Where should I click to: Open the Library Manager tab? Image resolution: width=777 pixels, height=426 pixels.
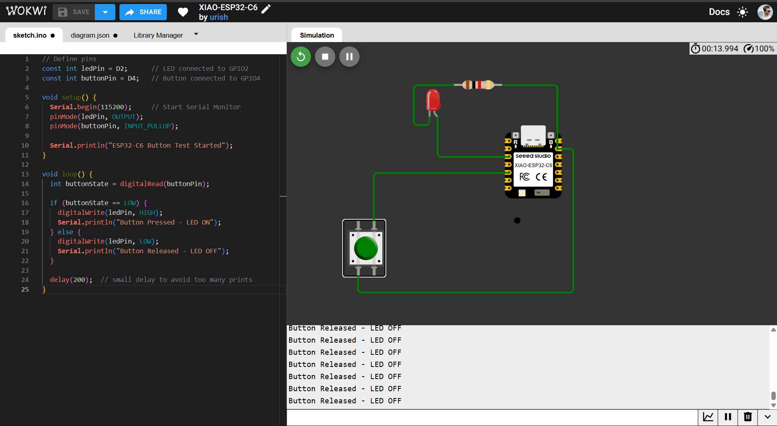coord(158,35)
